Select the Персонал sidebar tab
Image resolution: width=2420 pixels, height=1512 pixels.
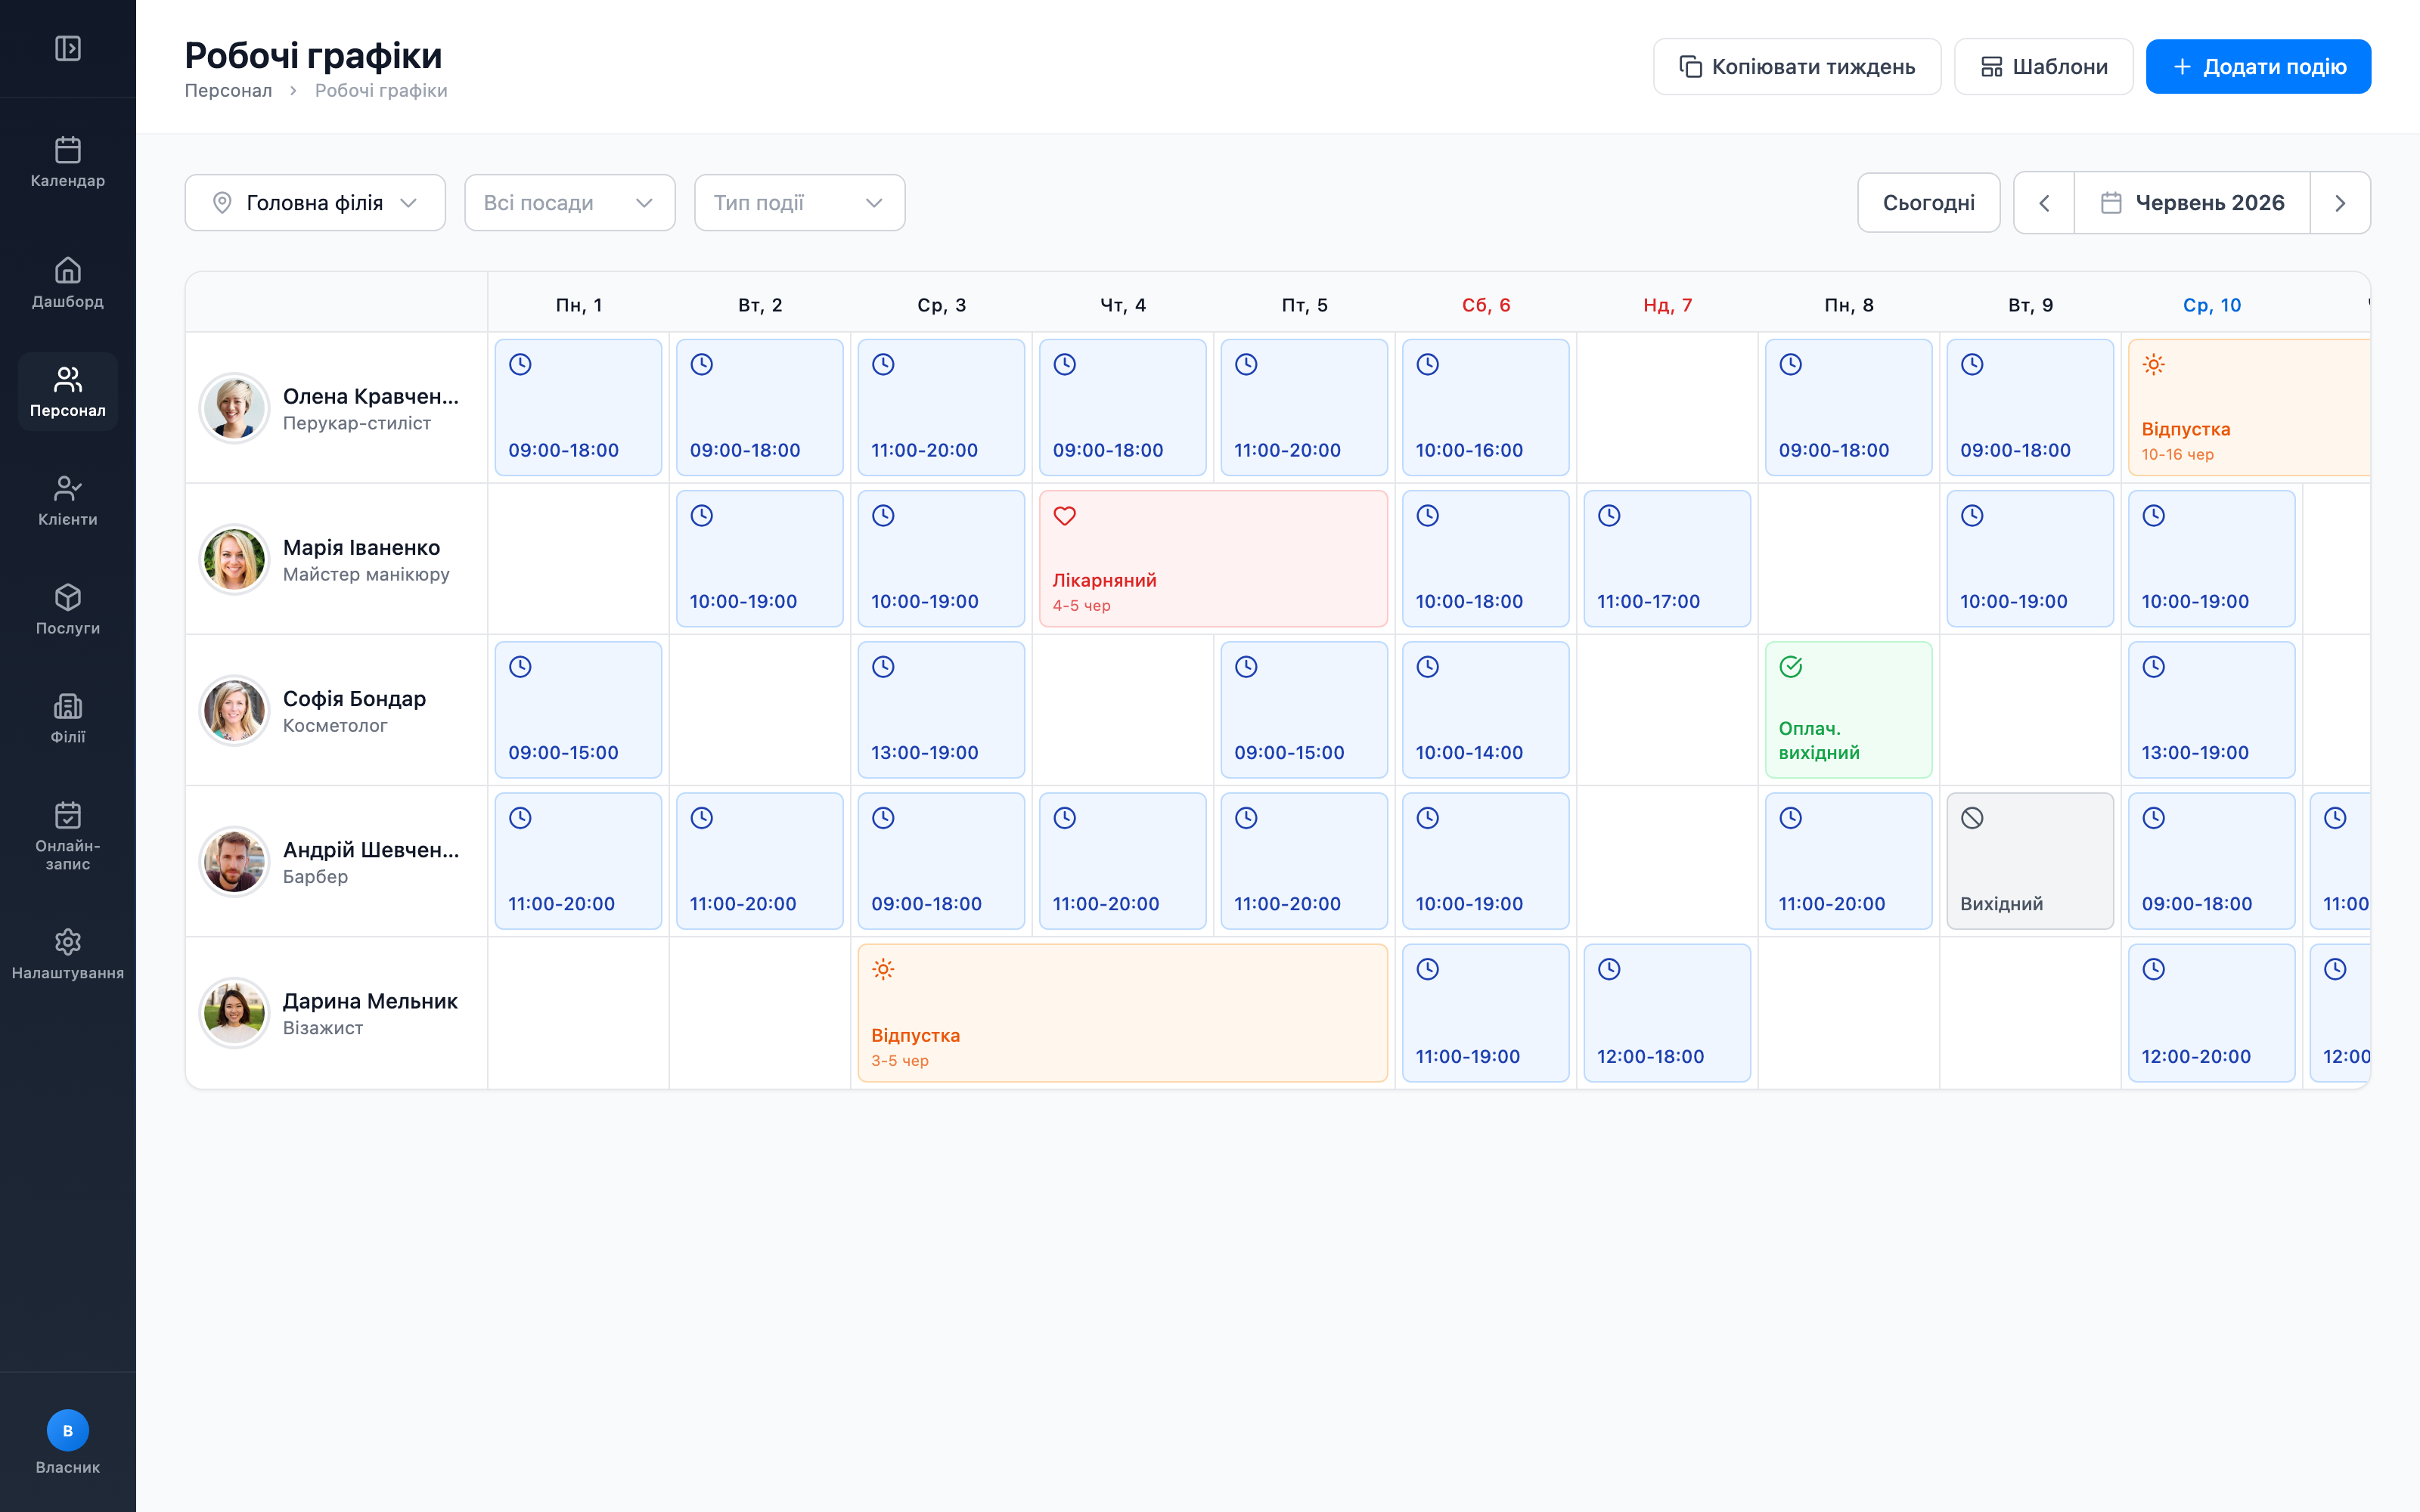click(68, 392)
